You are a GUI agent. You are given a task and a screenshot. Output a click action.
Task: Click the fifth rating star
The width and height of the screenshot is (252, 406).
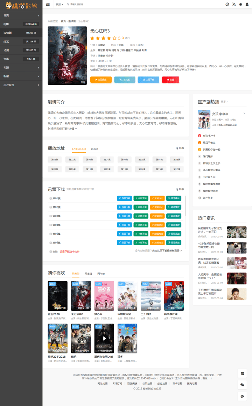[x=114, y=38]
